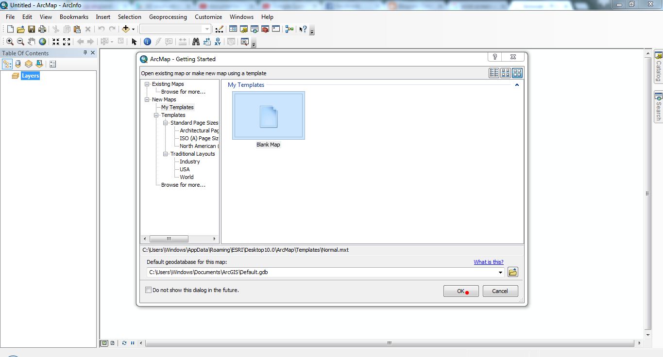
Task: Select the Identify blue info tool
Action: [x=147, y=42]
